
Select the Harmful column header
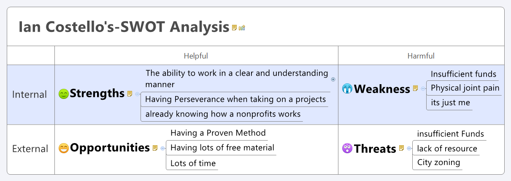click(421, 56)
